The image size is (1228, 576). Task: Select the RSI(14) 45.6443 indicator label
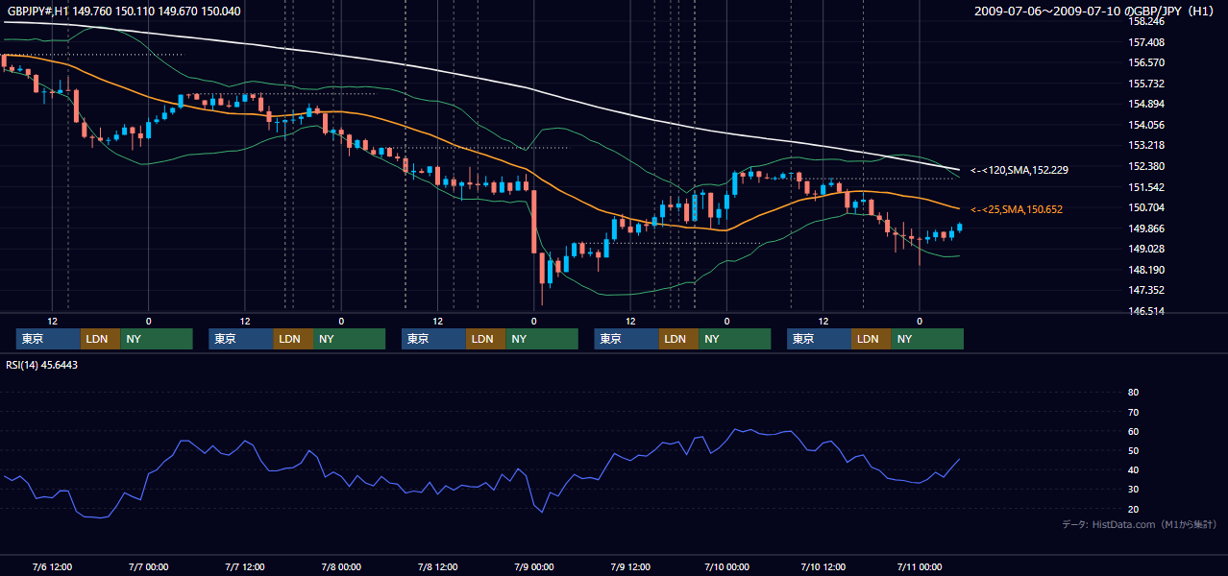coord(42,365)
